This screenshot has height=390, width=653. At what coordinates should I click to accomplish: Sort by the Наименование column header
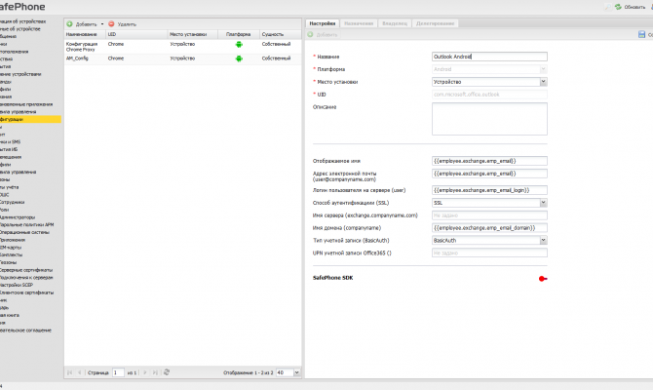coord(85,34)
